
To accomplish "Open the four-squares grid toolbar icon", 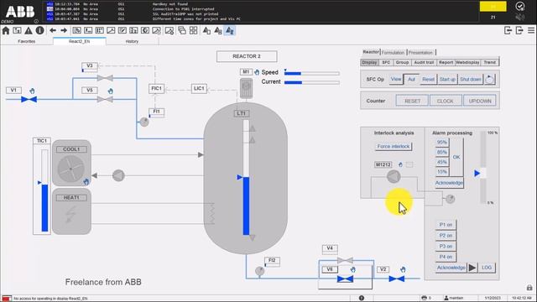I will coord(194,30).
